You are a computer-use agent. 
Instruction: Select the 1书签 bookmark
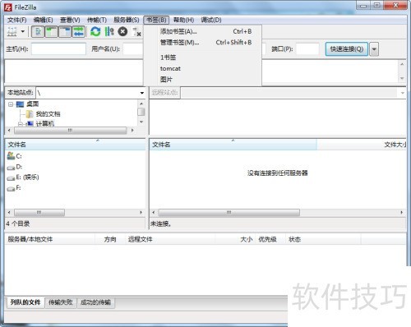pyautogui.click(x=203, y=58)
